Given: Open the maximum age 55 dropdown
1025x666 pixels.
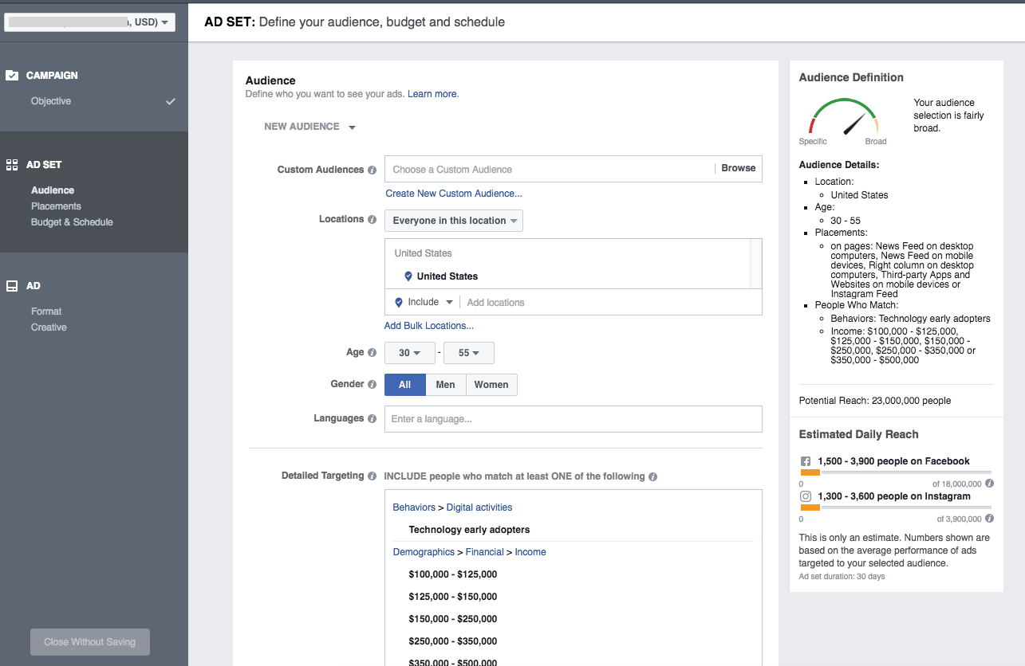Looking at the screenshot, I should click(x=469, y=353).
